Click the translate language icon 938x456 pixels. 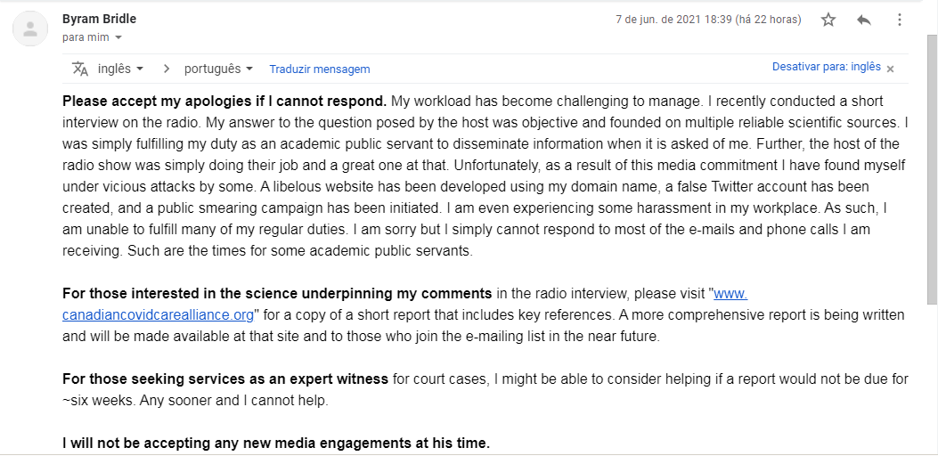(x=80, y=69)
